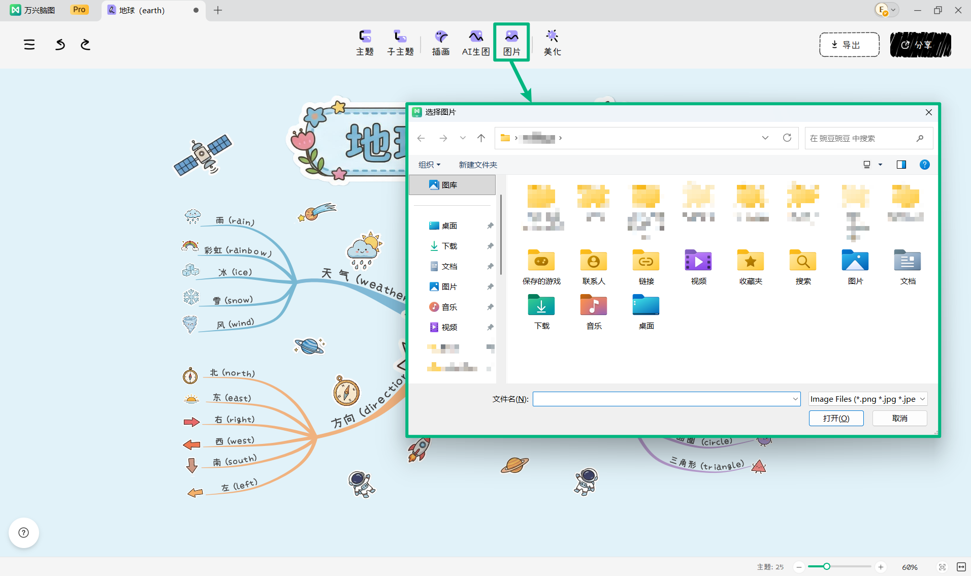The image size is (971, 576).
Task: Select the 雨 (rain) node
Action: pos(235,220)
